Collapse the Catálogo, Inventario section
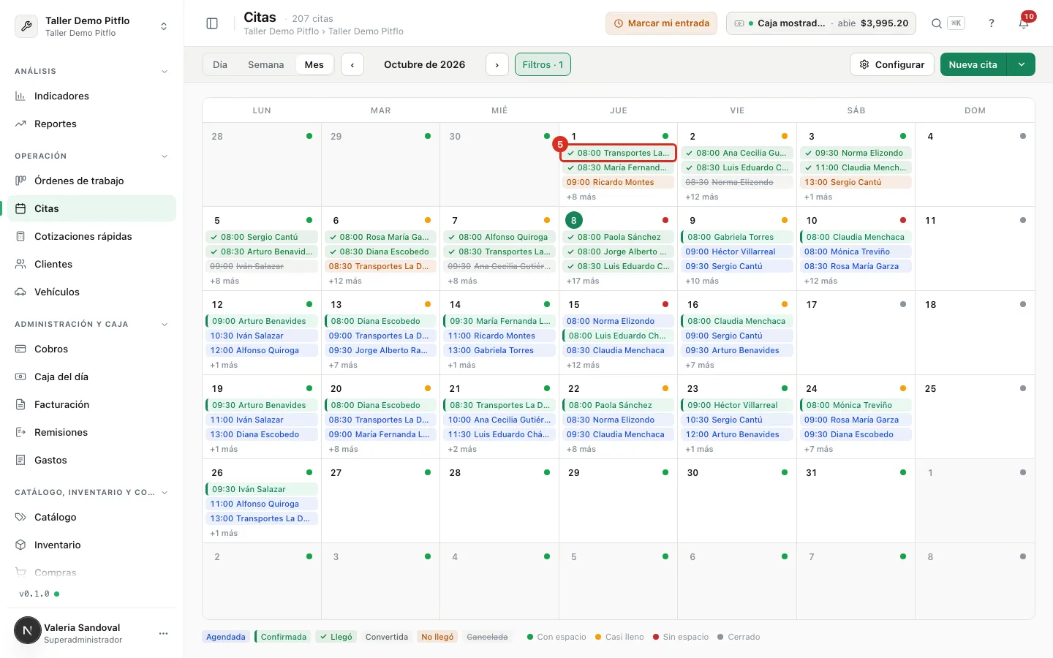Viewport: 1053px width, 658px height. [165, 493]
